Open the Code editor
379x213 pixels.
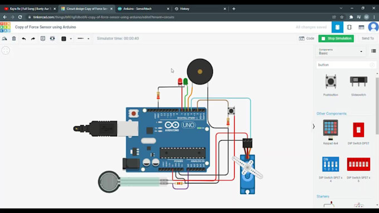(x=307, y=38)
